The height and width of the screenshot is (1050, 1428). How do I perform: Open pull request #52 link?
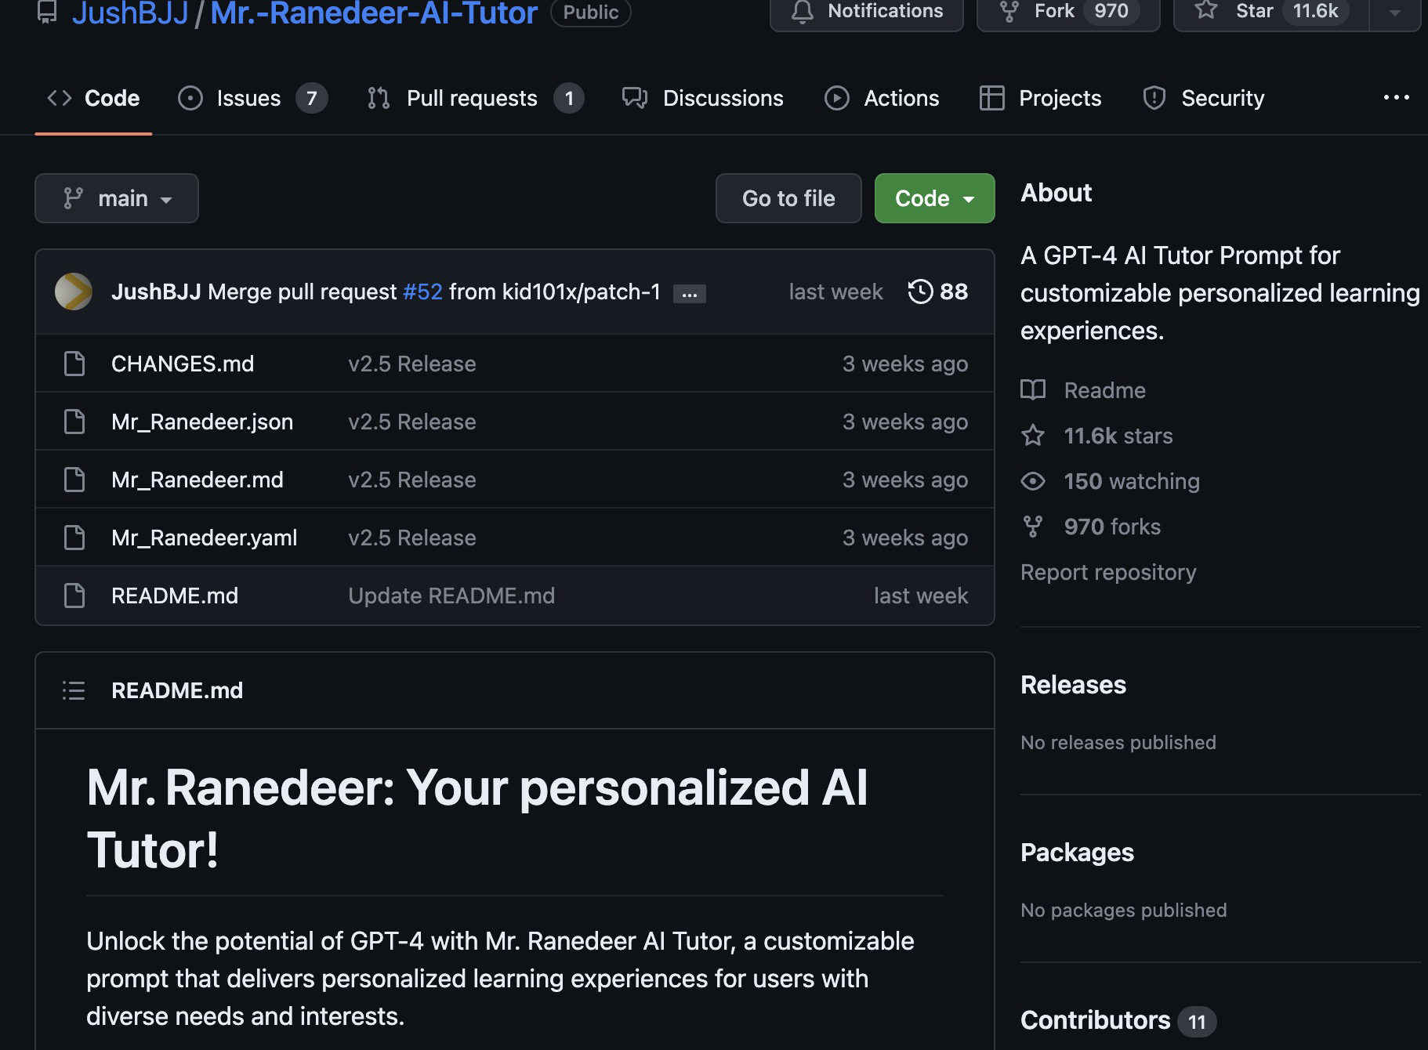click(x=422, y=291)
